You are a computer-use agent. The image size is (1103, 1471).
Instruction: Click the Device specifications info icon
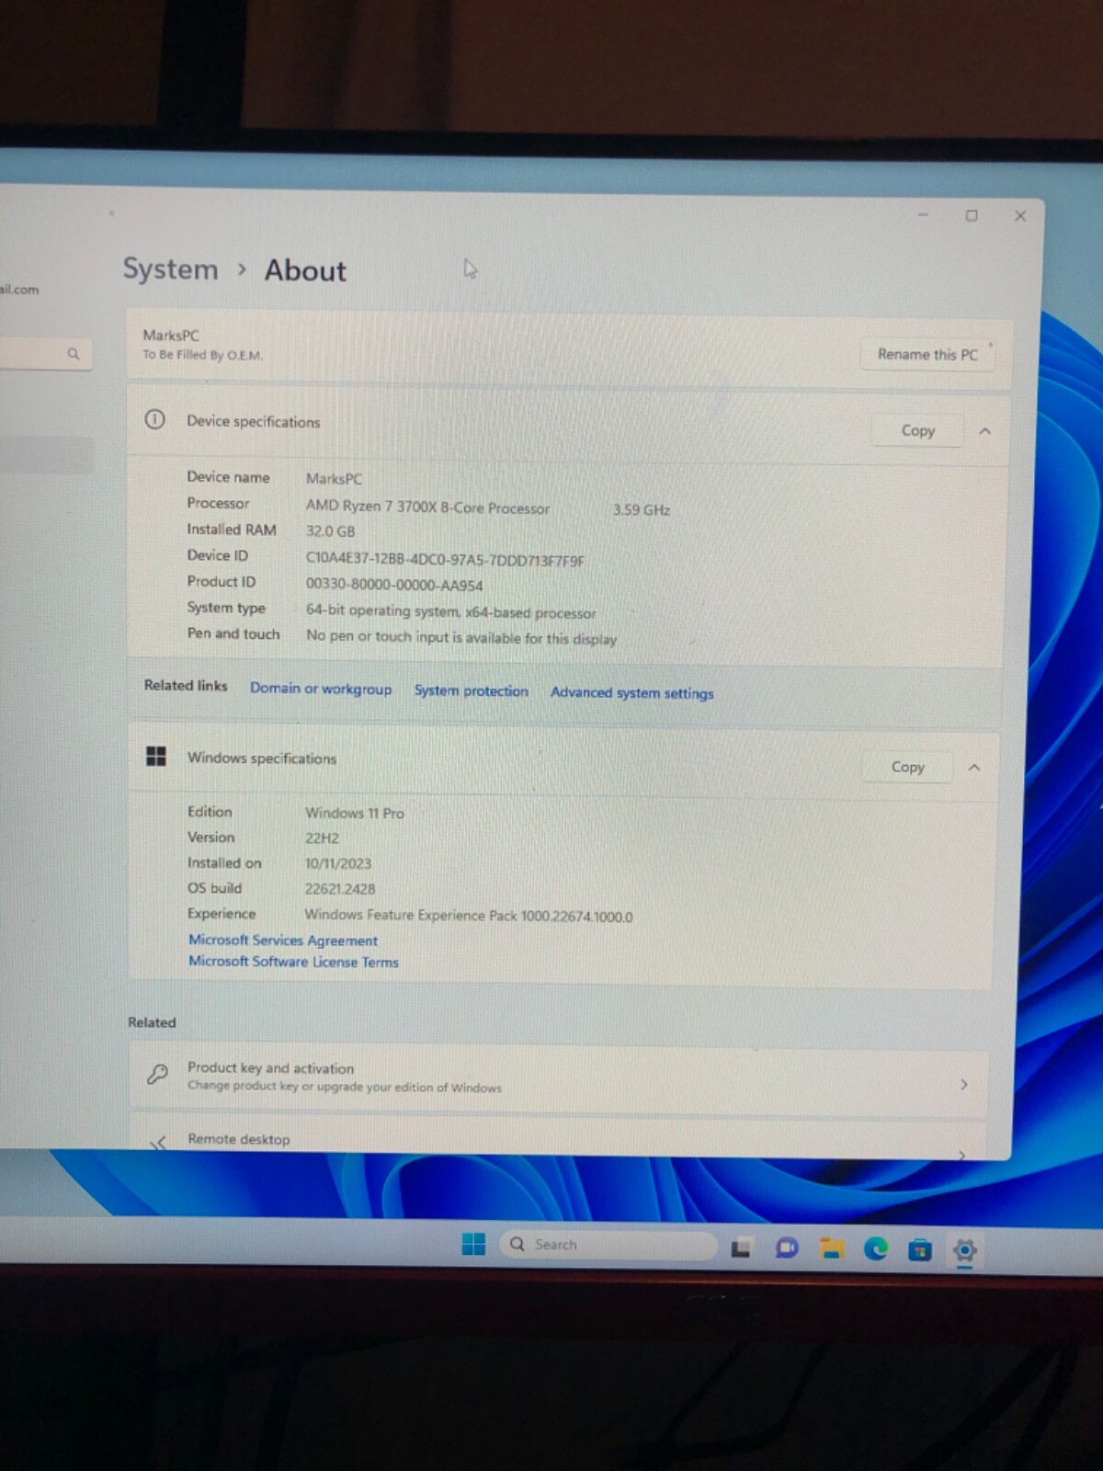click(x=154, y=420)
